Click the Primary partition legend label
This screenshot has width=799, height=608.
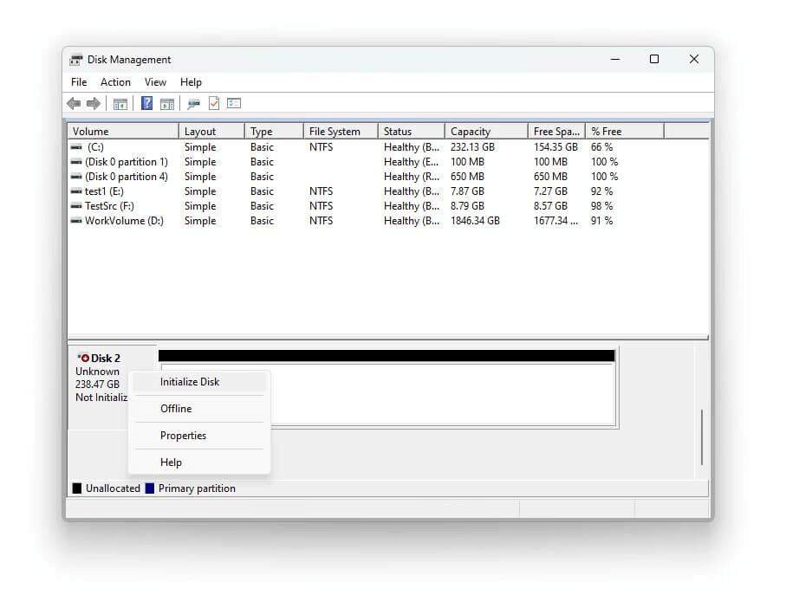[197, 488]
